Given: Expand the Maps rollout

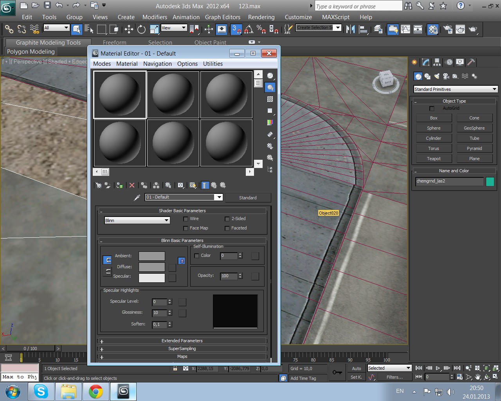Looking at the screenshot, I should click(182, 356).
